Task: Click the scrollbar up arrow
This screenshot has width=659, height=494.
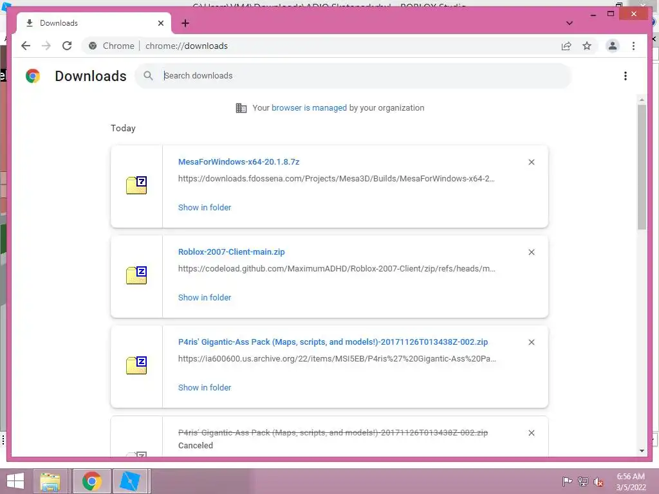Action: pos(642,100)
